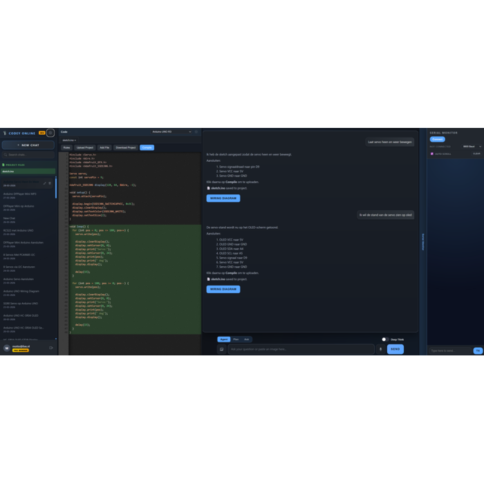Open the Arduino UNO R3 board dropdown
Image resolution: width=484 pixels, height=484 pixels.
pyautogui.click(x=171, y=131)
